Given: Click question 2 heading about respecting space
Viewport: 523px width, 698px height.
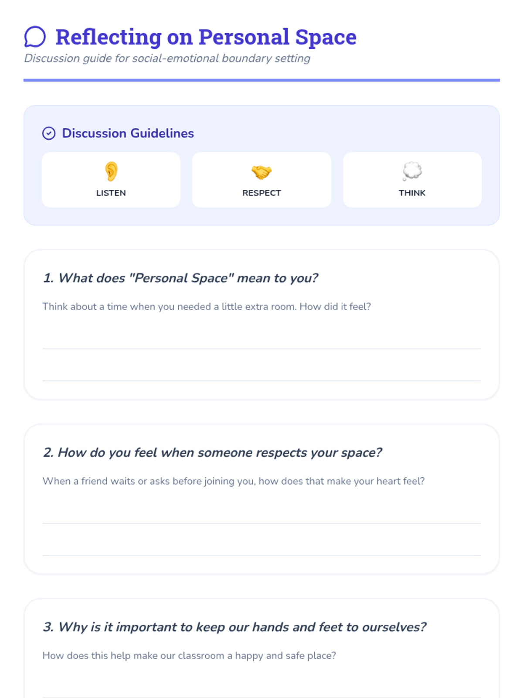Looking at the screenshot, I should pyautogui.click(x=212, y=452).
